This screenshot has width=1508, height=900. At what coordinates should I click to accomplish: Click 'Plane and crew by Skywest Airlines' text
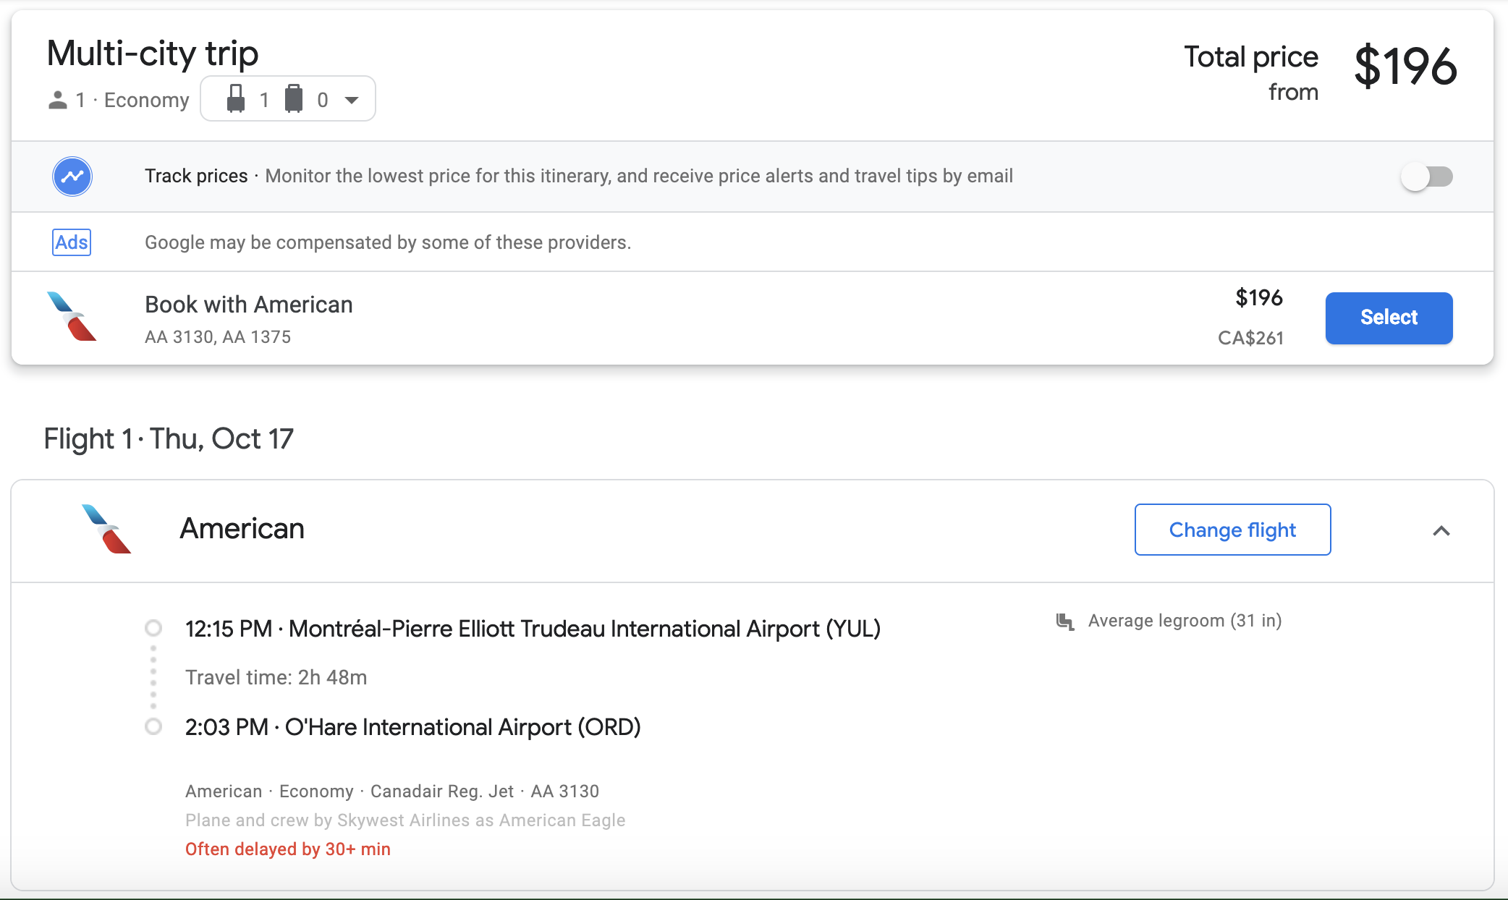pos(405,820)
